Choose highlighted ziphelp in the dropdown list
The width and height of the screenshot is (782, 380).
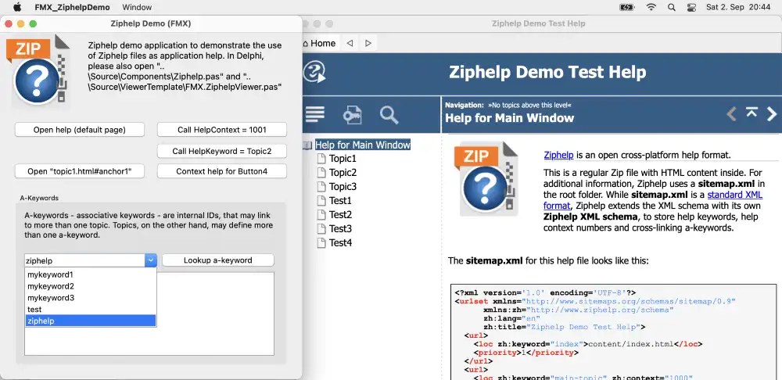[x=91, y=321]
